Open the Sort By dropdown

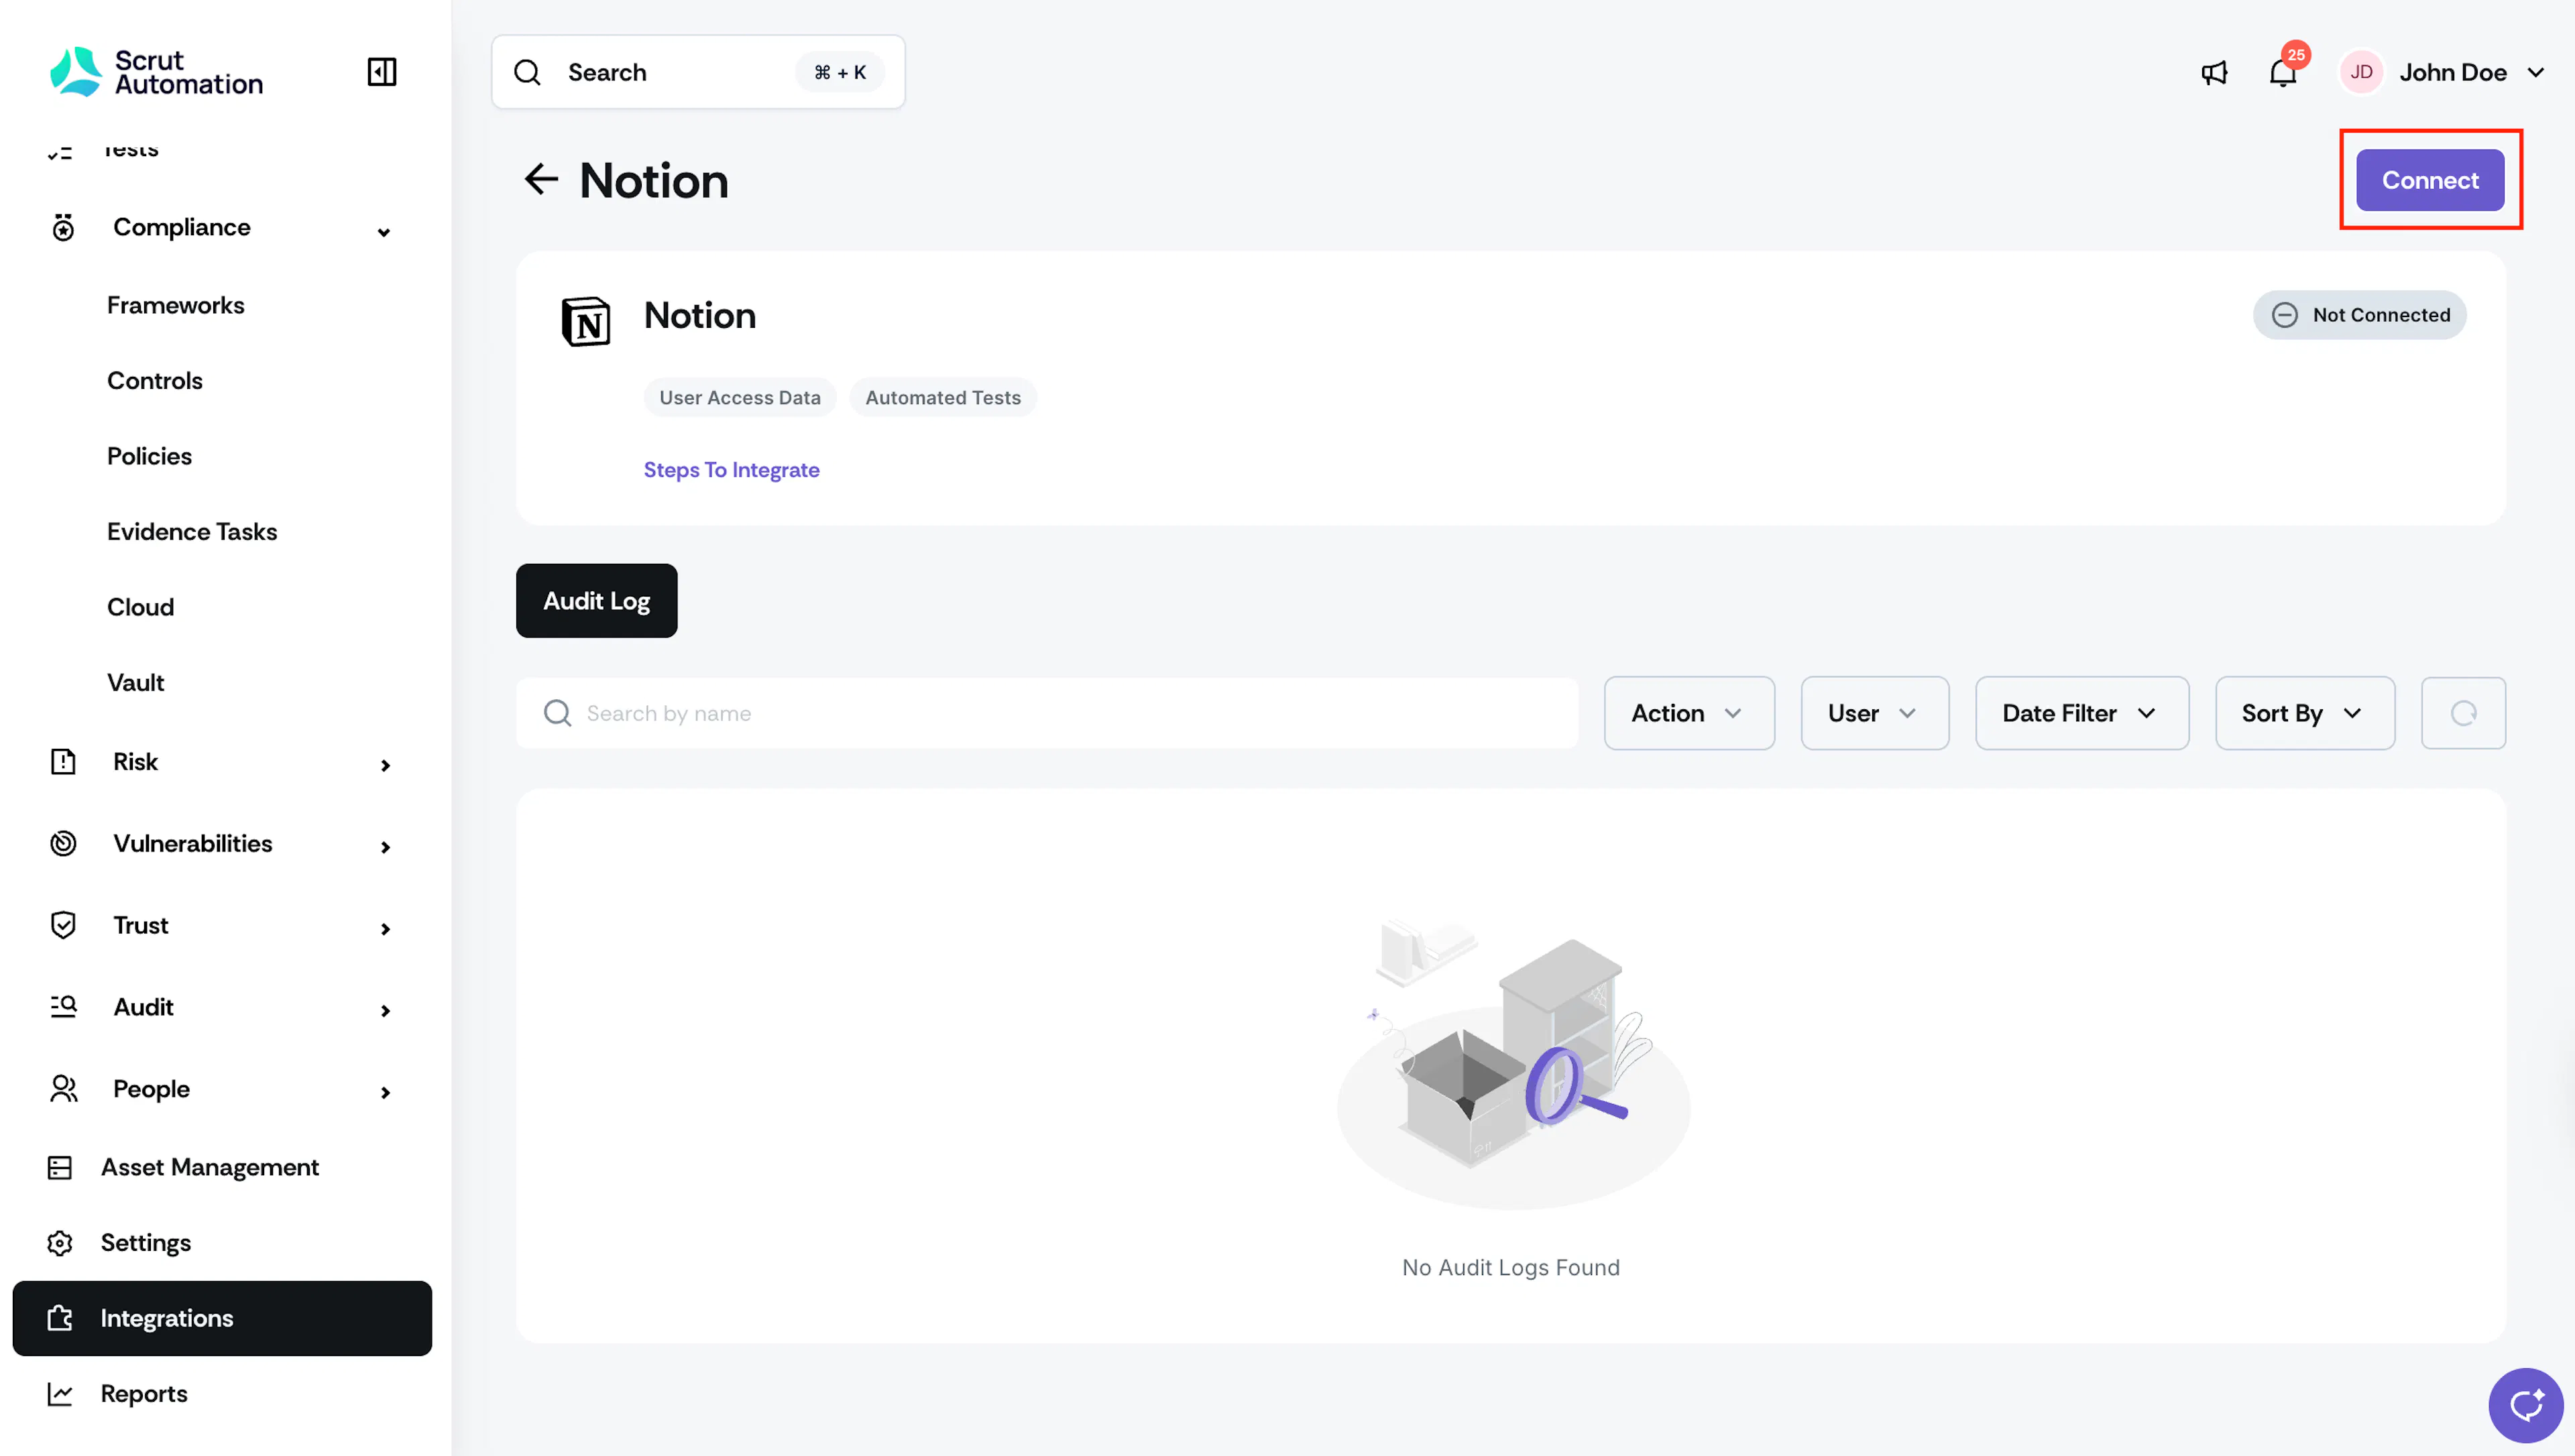[2304, 713]
